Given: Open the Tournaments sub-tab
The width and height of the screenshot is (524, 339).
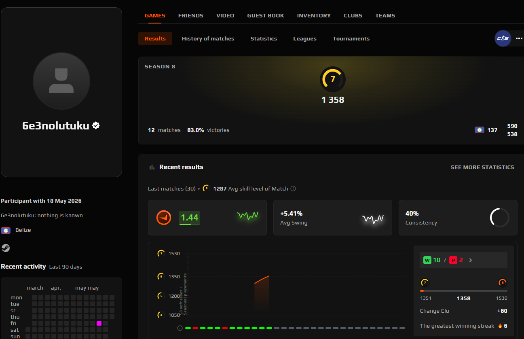Looking at the screenshot, I should click(x=351, y=38).
